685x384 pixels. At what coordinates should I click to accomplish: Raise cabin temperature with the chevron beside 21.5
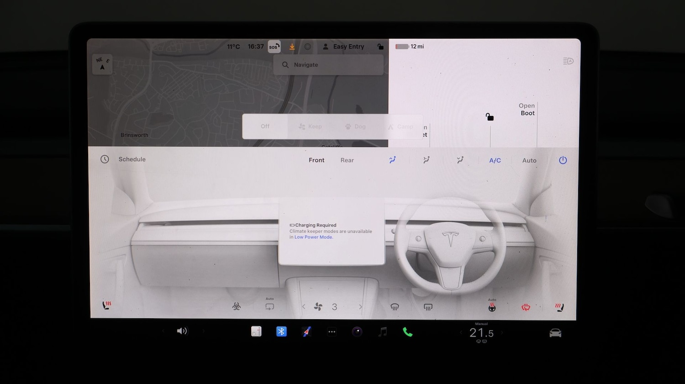pyautogui.click(x=502, y=333)
